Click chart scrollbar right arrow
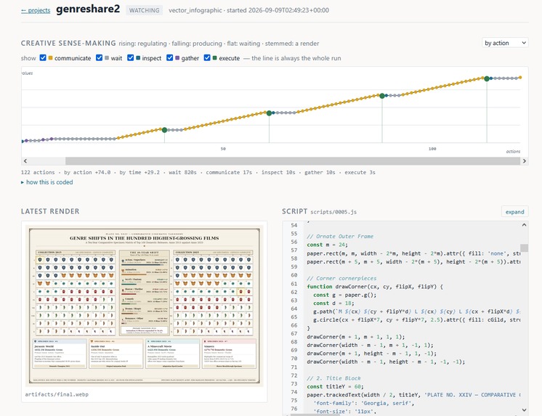This screenshot has width=542, height=416. point(525,161)
